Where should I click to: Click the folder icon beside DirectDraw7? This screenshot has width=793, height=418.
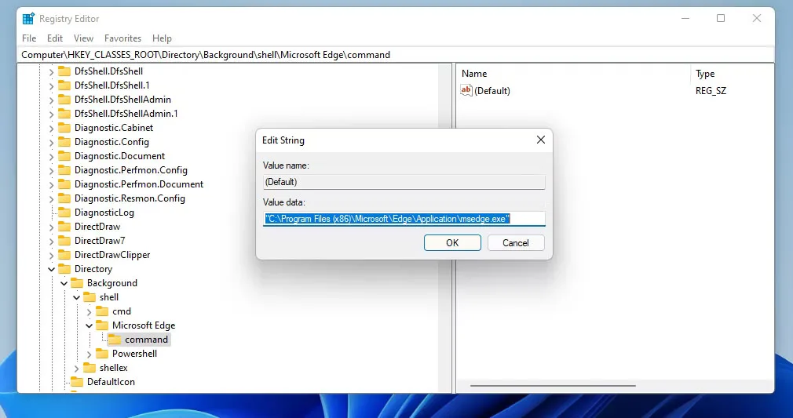64,241
